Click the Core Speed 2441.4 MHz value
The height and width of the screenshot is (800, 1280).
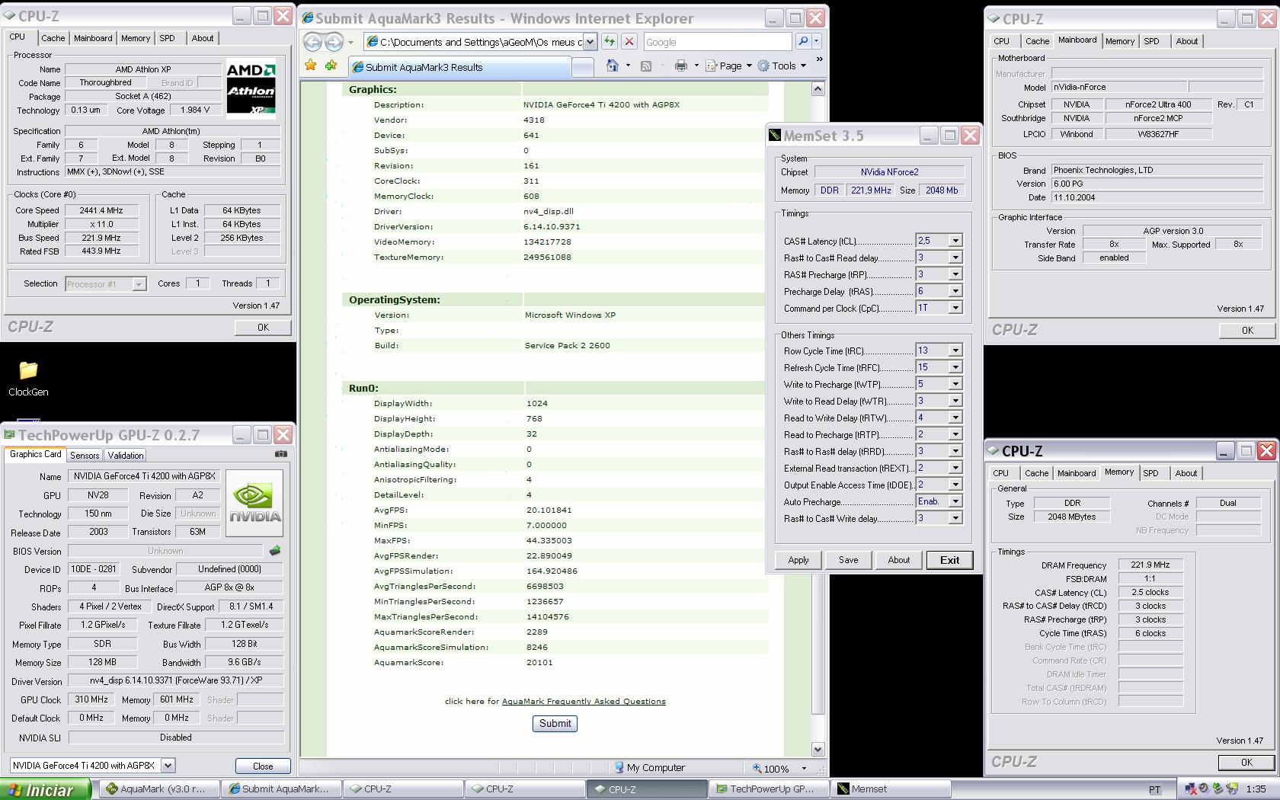point(101,210)
